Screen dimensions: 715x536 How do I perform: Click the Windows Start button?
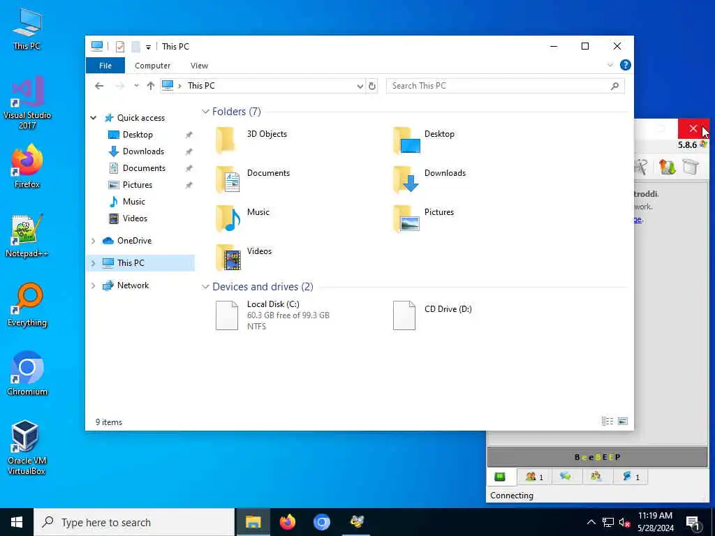[17, 522]
